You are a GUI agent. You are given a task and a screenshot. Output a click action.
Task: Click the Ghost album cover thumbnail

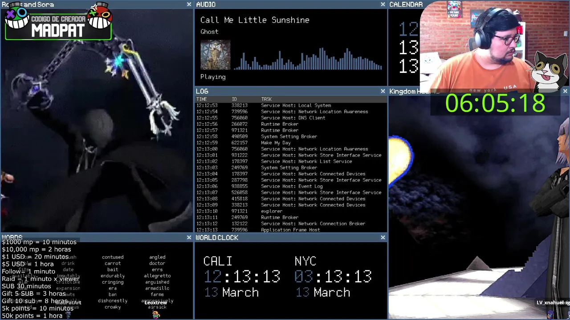point(215,55)
